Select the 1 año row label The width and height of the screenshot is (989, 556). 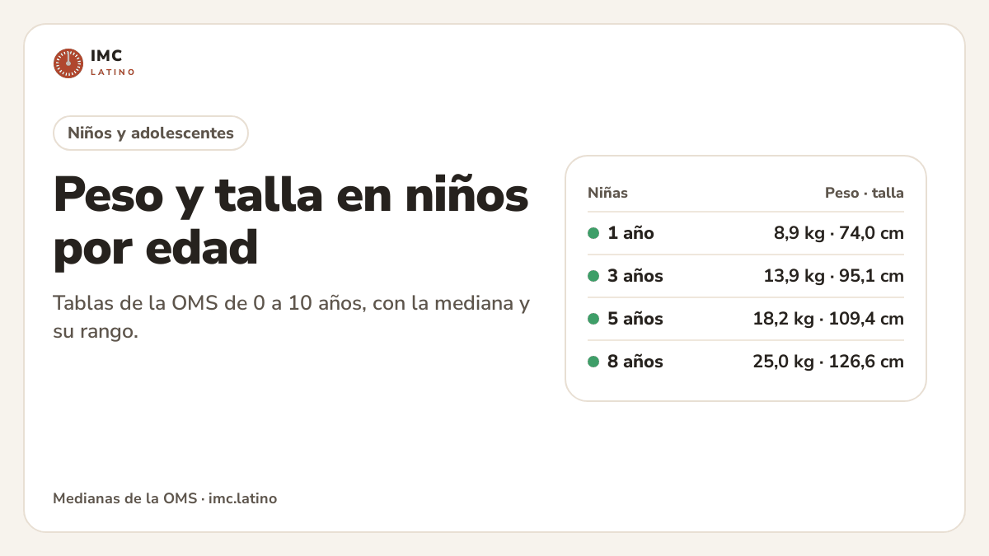(x=630, y=233)
